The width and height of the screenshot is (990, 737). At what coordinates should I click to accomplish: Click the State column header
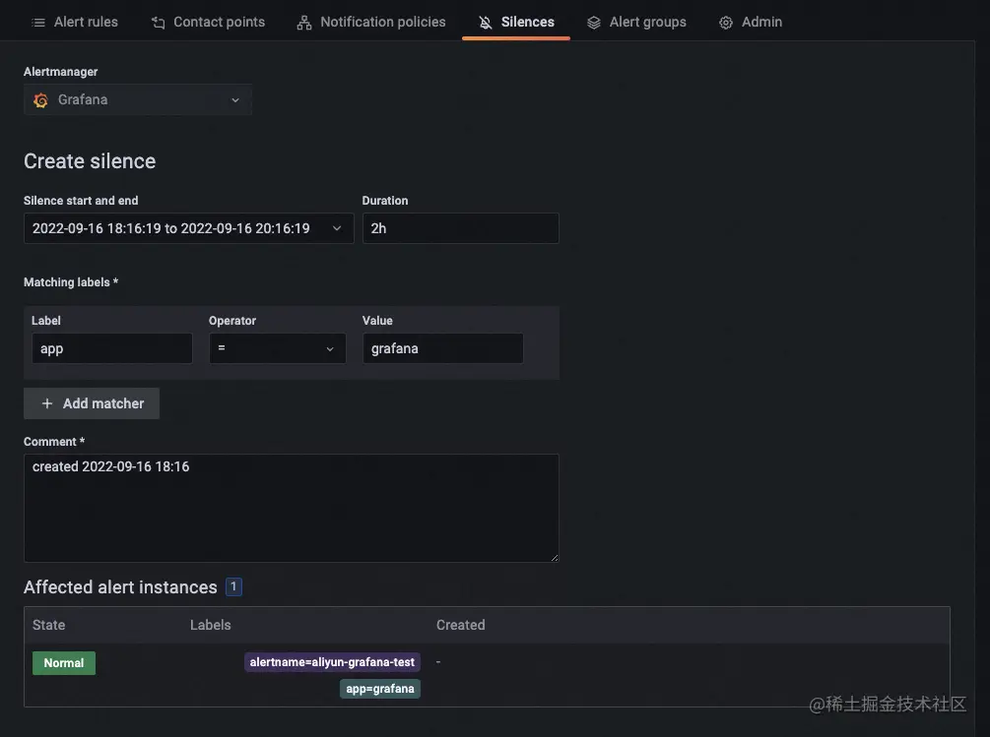(48, 625)
